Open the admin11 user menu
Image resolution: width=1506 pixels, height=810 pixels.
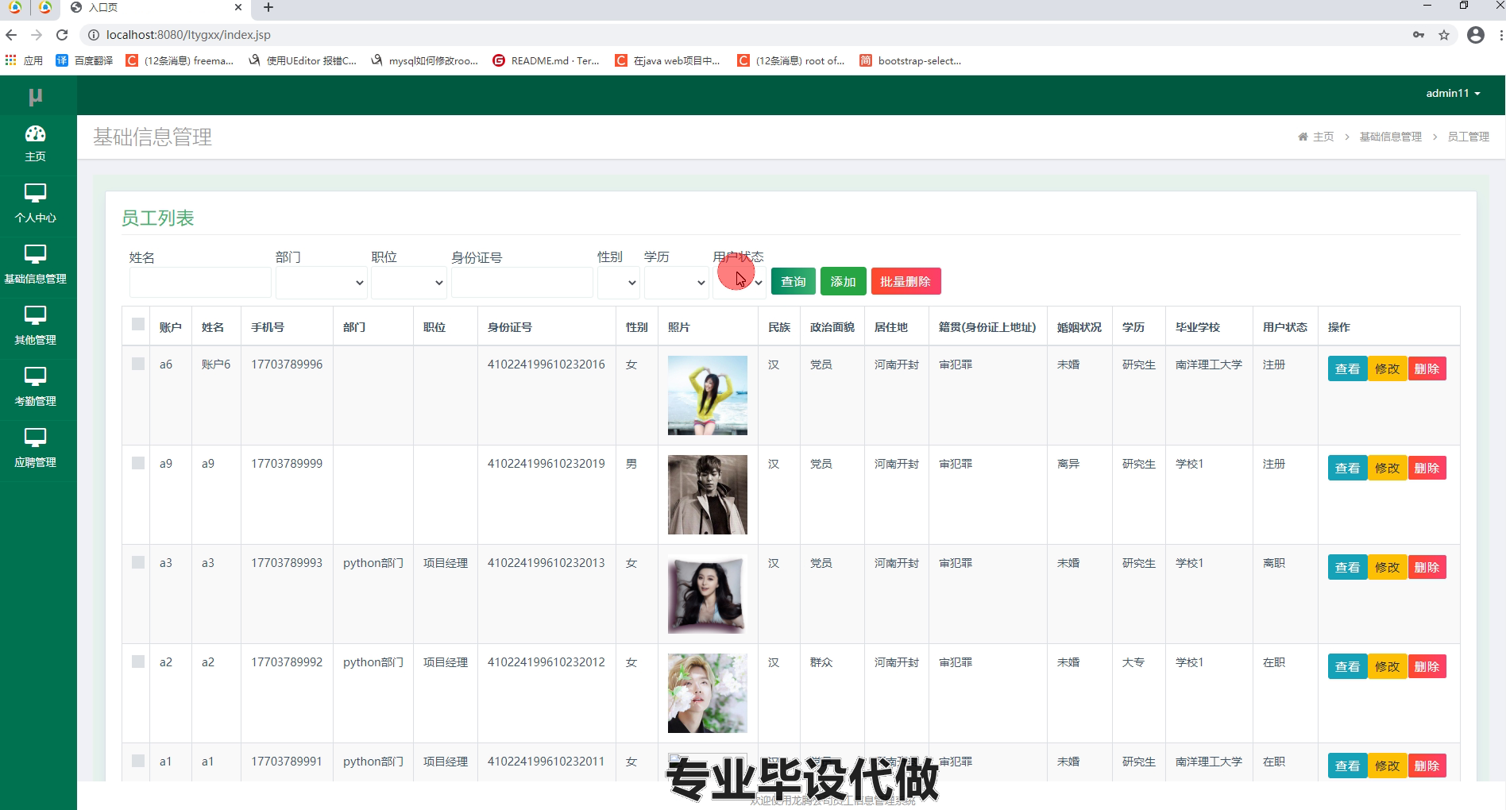tap(1453, 93)
